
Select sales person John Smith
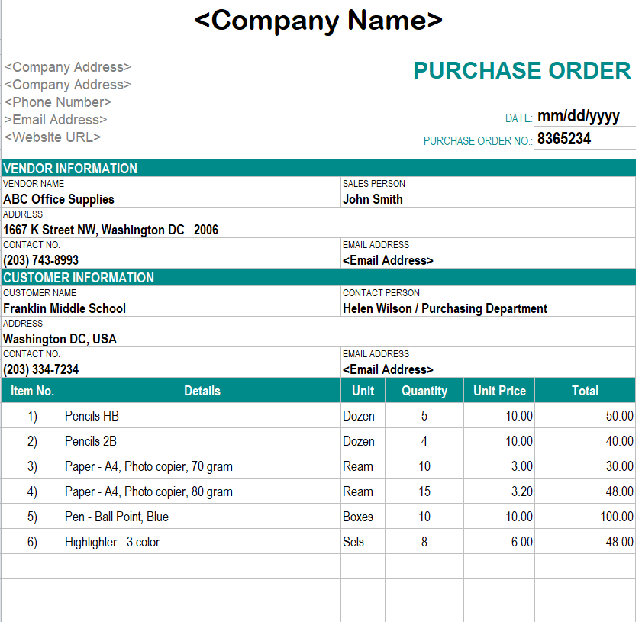(373, 199)
